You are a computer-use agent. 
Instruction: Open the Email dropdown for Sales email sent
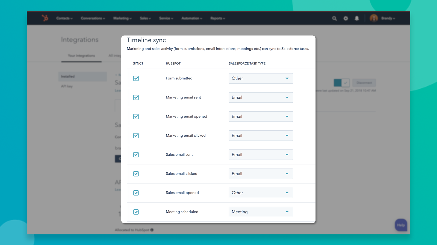(261, 154)
